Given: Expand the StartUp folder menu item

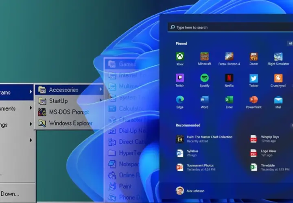Looking at the screenshot, I should point(69,101).
